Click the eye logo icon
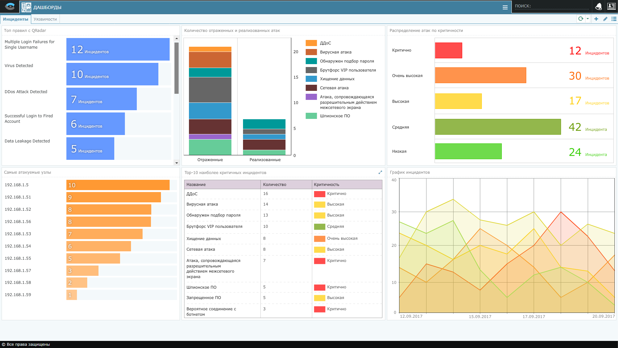Image resolution: width=618 pixels, height=348 pixels. [10, 6]
